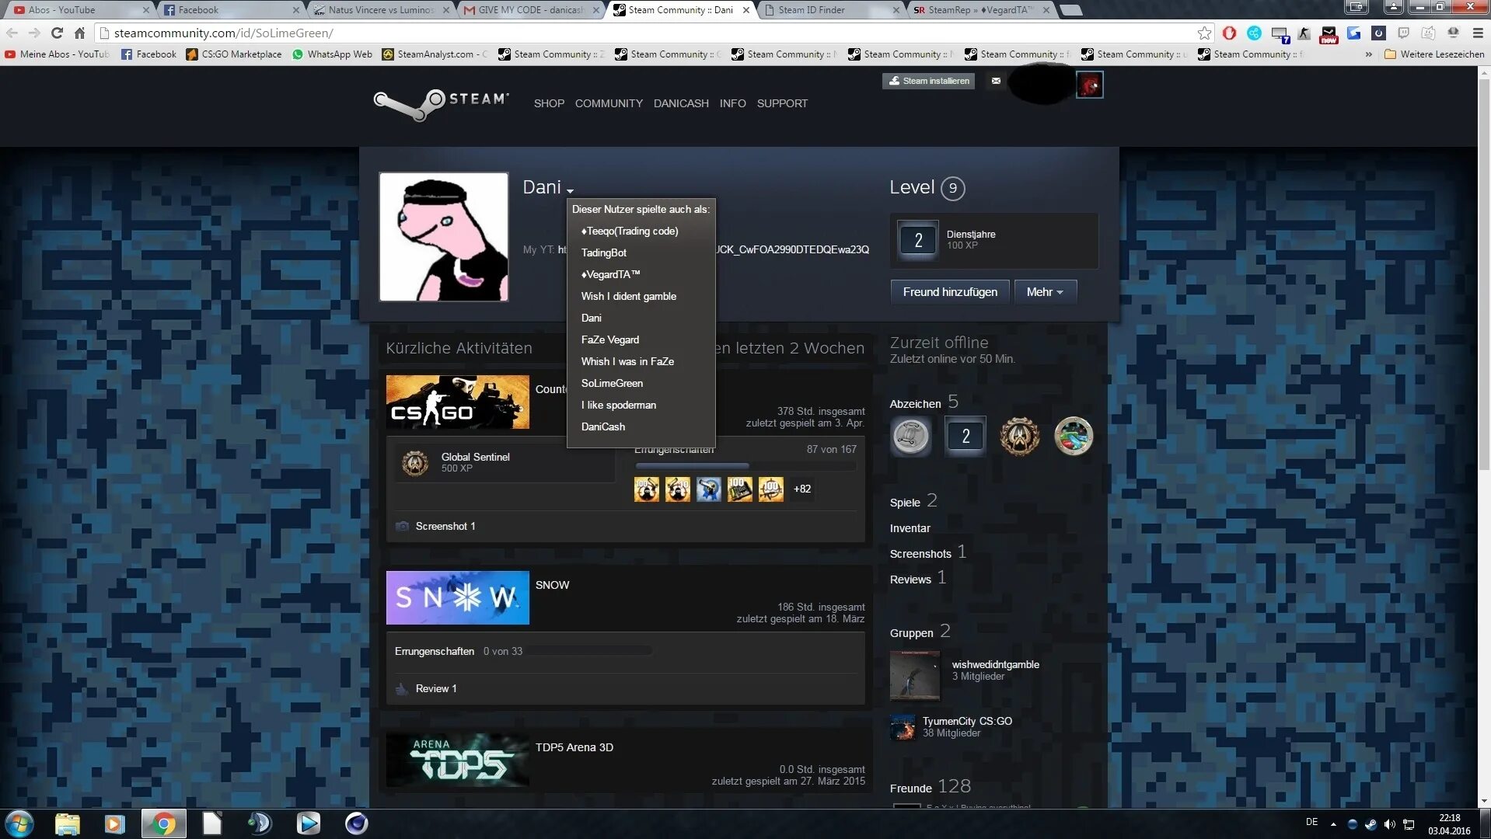
Task: Click the Global Sentinel badge icon beside 500 XP
Action: (415, 463)
